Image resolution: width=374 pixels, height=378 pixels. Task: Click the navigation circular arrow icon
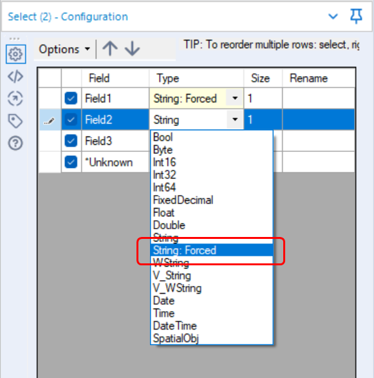click(x=15, y=99)
